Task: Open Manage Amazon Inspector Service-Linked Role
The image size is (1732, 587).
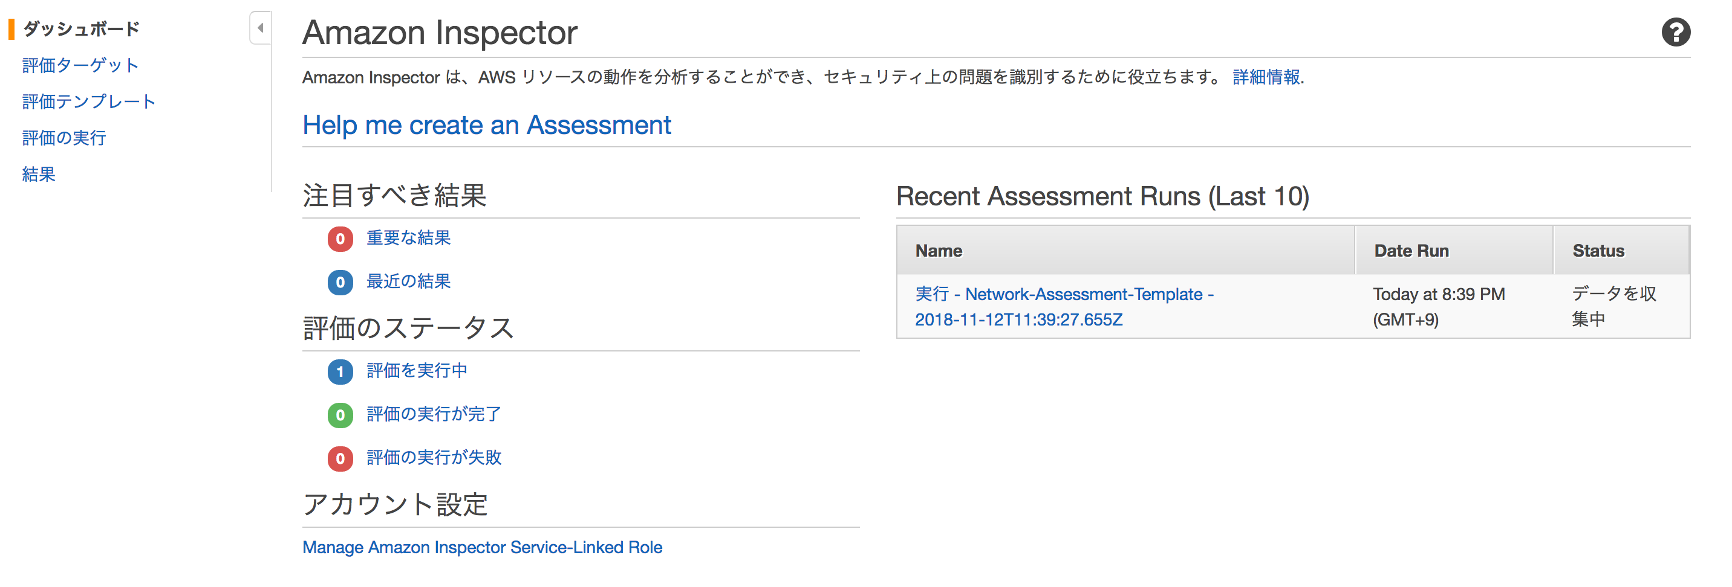Action: click(x=482, y=547)
